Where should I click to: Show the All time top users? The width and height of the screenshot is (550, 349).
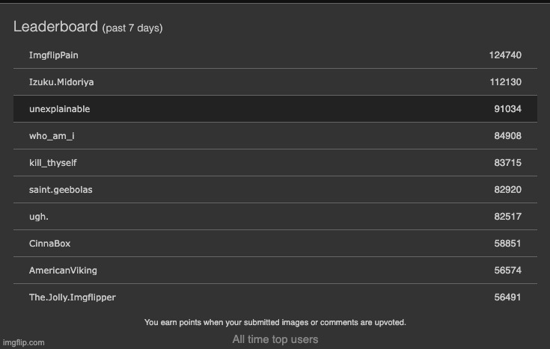coord(275,339)
